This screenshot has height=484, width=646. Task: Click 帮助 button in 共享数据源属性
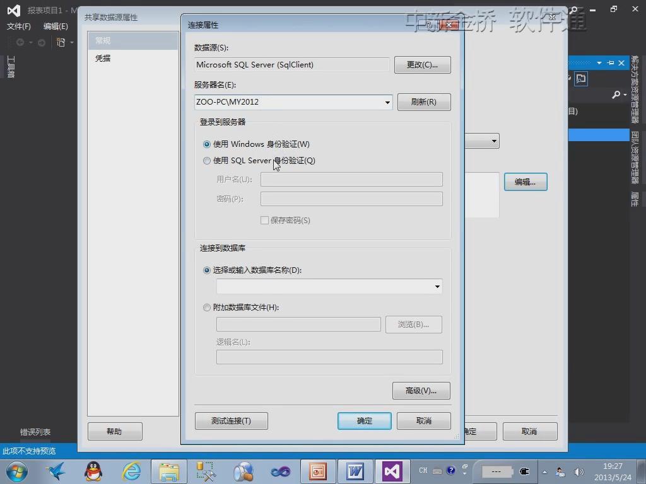[x=115, y=431]
